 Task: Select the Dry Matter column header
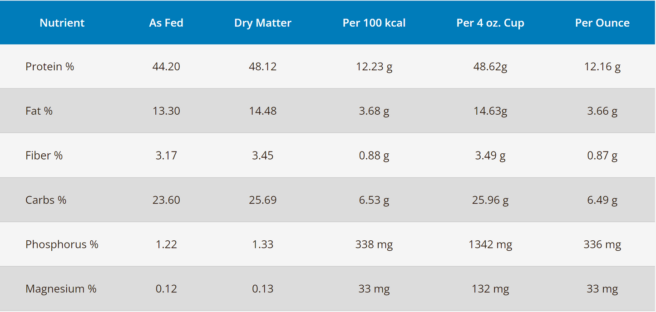[x=262, y=23]
